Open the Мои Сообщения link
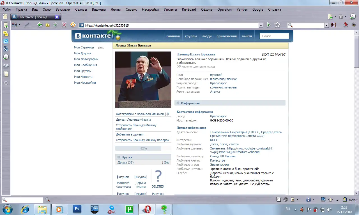 tap(85, 65)
